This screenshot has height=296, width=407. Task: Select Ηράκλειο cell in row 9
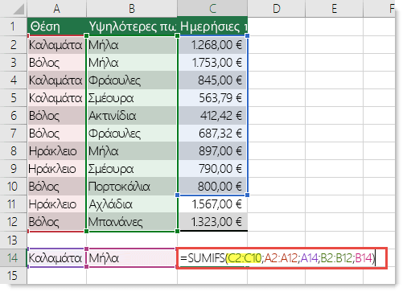click(x=56, y=169)
